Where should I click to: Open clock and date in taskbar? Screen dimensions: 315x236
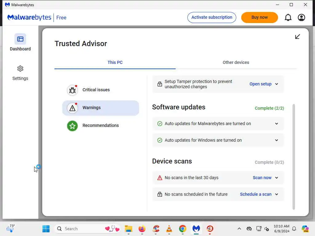pyautogui.click(x=282, y=229)
